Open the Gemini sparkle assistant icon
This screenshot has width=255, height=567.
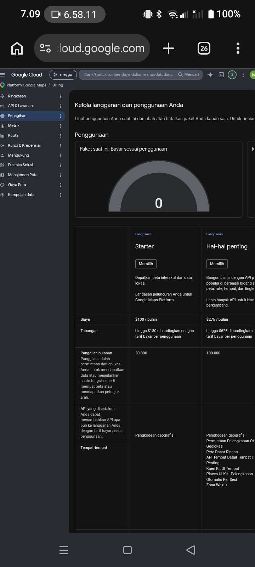coord(210,75)
